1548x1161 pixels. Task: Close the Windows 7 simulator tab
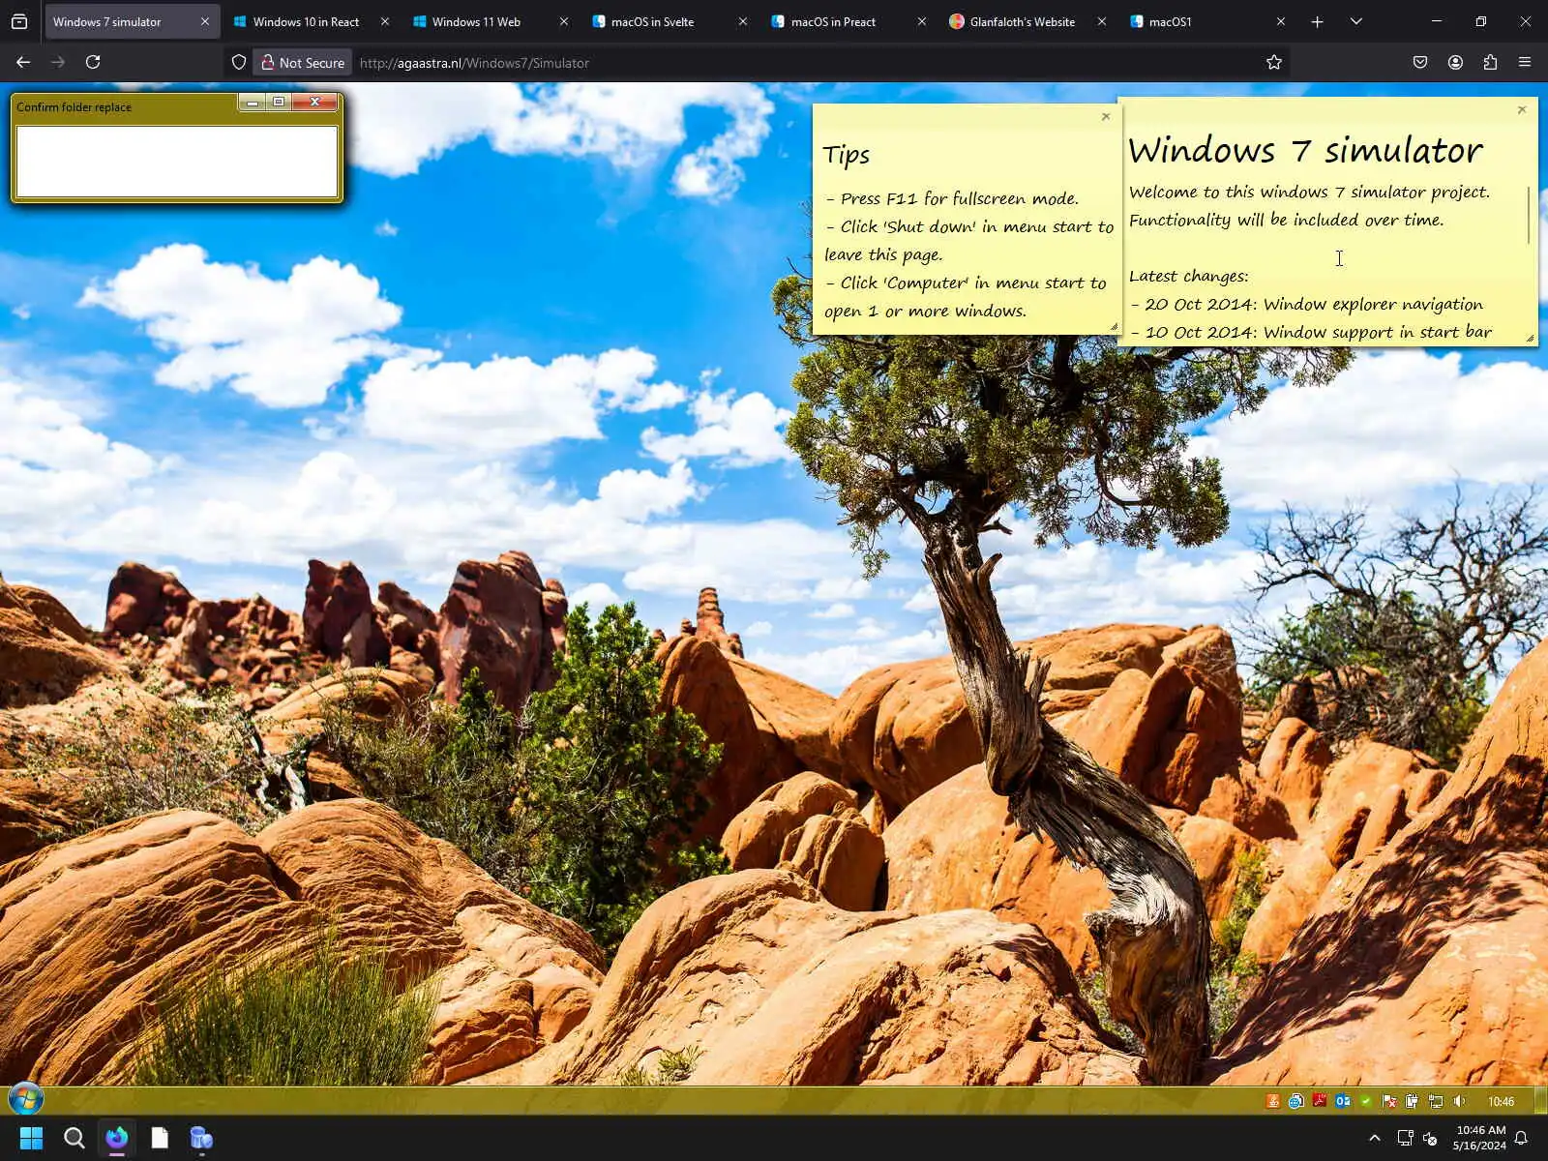coord(205,21)
